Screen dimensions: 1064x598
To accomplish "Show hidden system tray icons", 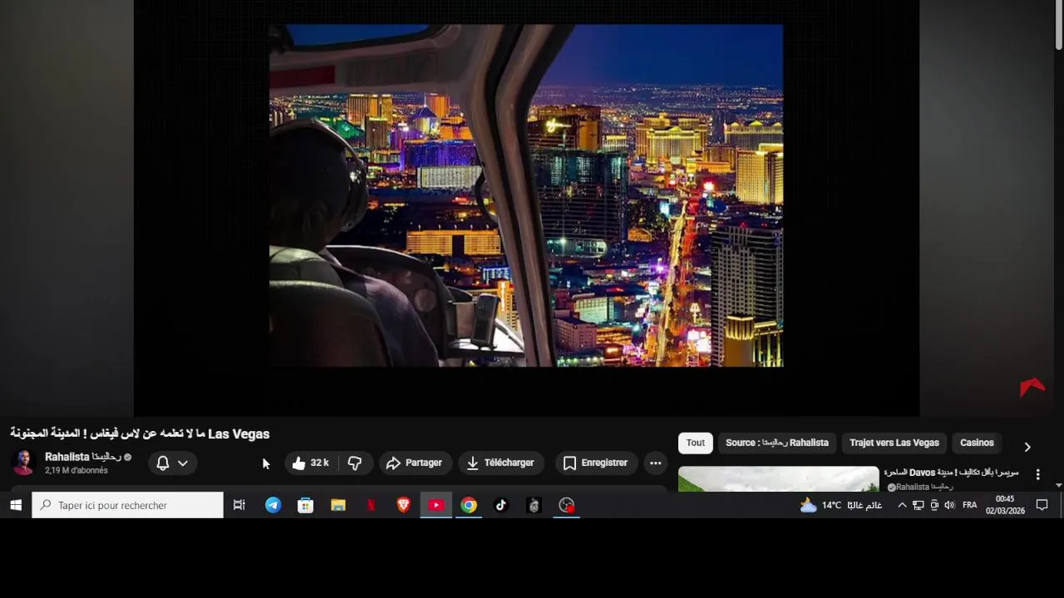I will [902, 505].
